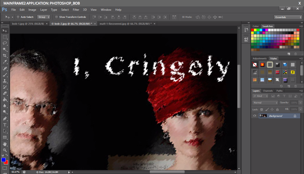Select the Hand tool
Image resolution: width=304 pixels, height=174 pixels.
[x=5, y=144]
